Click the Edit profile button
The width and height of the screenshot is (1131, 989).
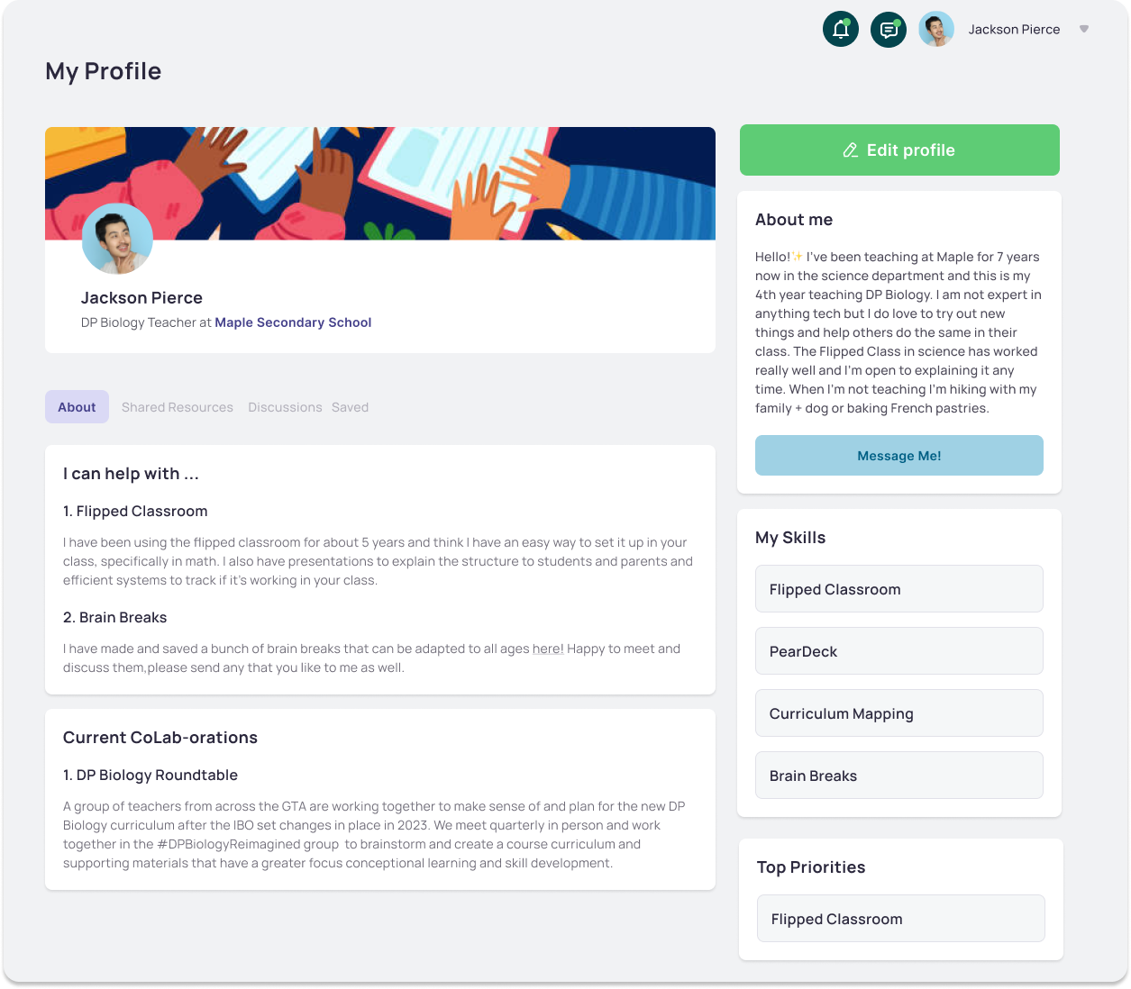click(899, 150)
